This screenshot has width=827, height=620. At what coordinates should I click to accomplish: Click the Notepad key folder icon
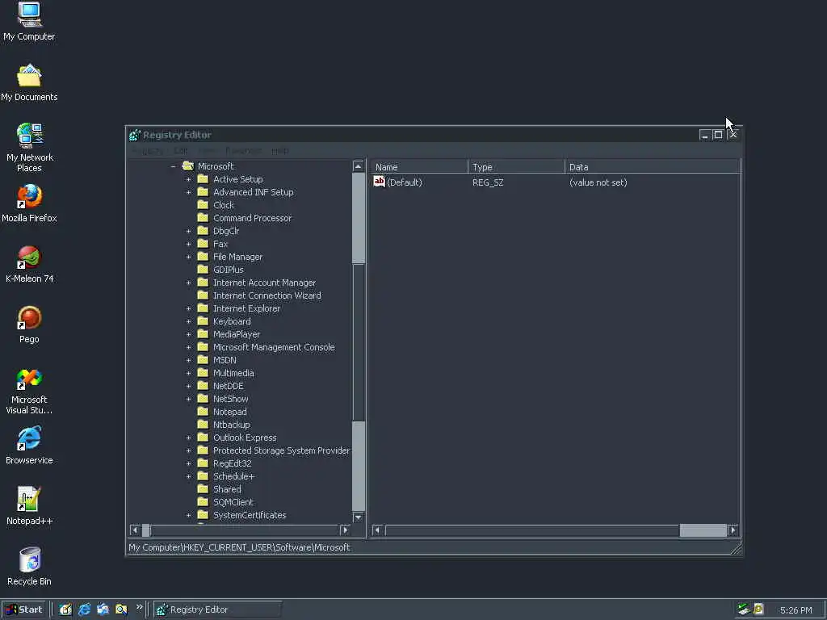[x=203, y=412]
